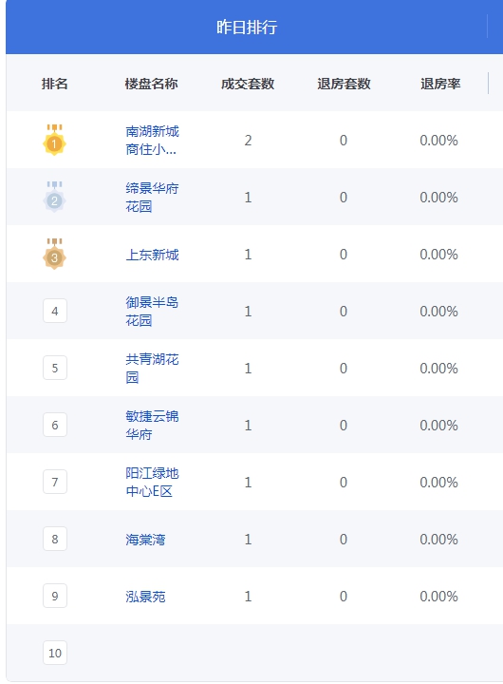503x684 pixels.
Task: Open the 阳江绿地中心E区 property link
Action: point(152,483)
